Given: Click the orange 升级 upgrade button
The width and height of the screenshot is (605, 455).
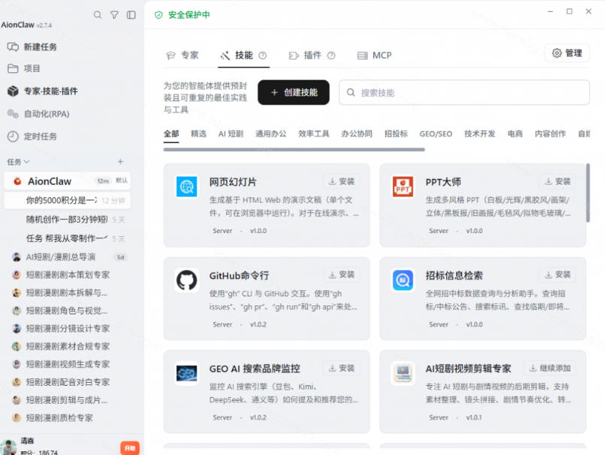Looking at the screenshot, I should 129,447.
